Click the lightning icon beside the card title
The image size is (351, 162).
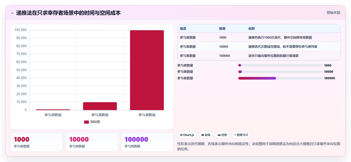pos(12,13)
